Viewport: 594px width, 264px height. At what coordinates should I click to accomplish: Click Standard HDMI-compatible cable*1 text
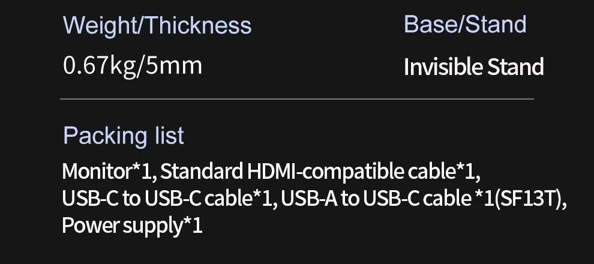coord(320,171)
